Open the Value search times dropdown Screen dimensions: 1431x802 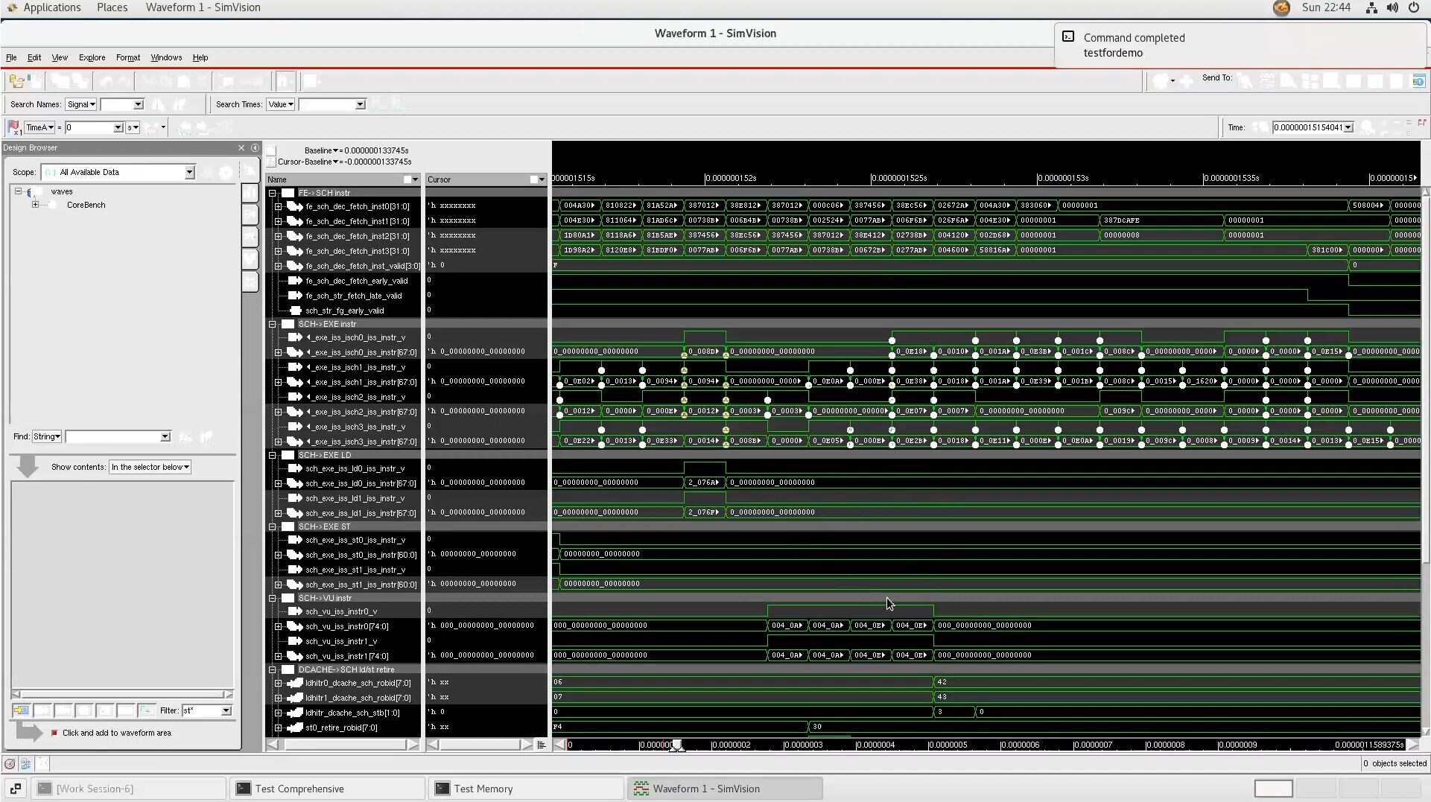click(280, 104)
